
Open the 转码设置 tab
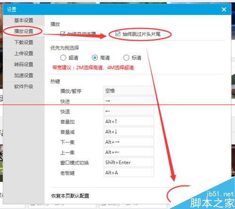tap(23, 64)
